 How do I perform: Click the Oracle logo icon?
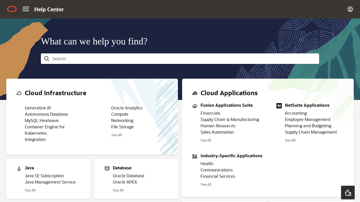12,9
